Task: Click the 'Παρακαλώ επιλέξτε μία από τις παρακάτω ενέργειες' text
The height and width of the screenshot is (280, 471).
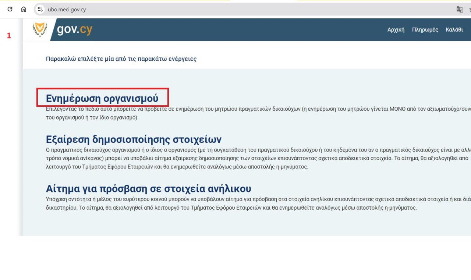Action: pyautogui.click(x=121, y=59)
